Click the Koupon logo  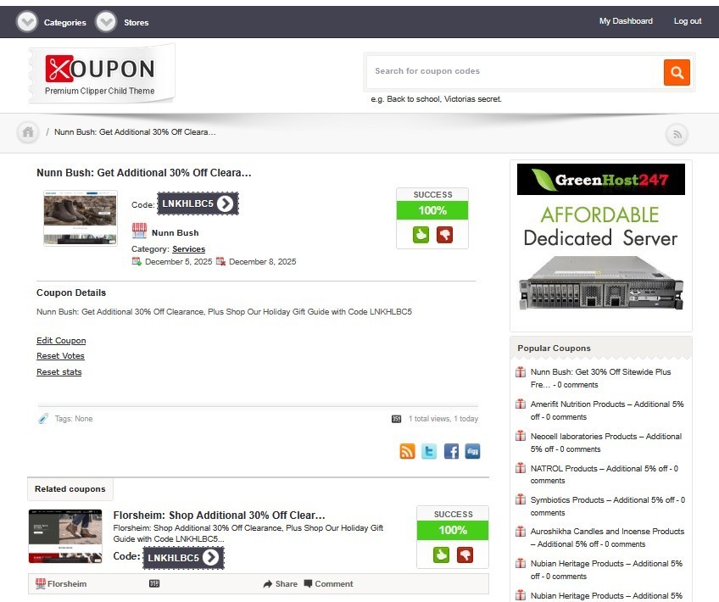101,75
